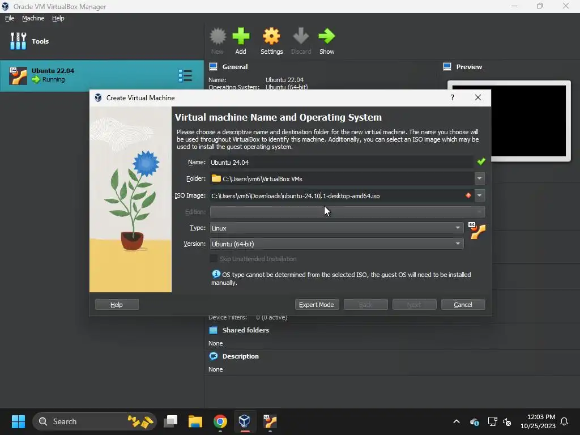
Task: Click the Discard toolbar icon
Action: click(x=301, y=36)
